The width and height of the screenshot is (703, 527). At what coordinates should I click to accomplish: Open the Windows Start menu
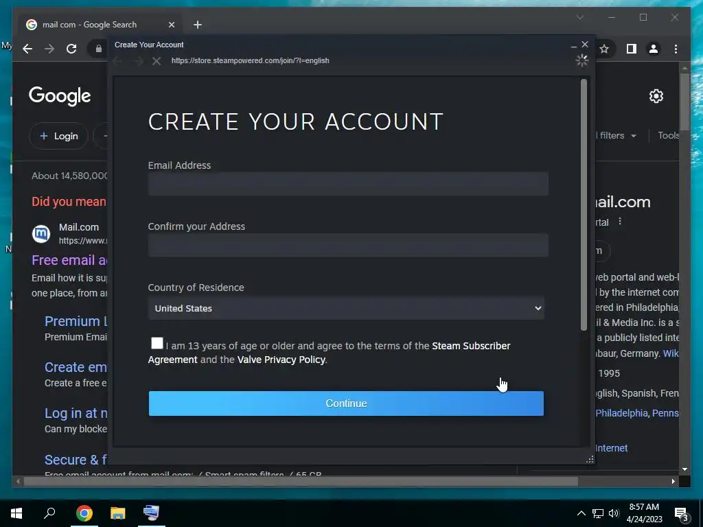pos(16,513)
